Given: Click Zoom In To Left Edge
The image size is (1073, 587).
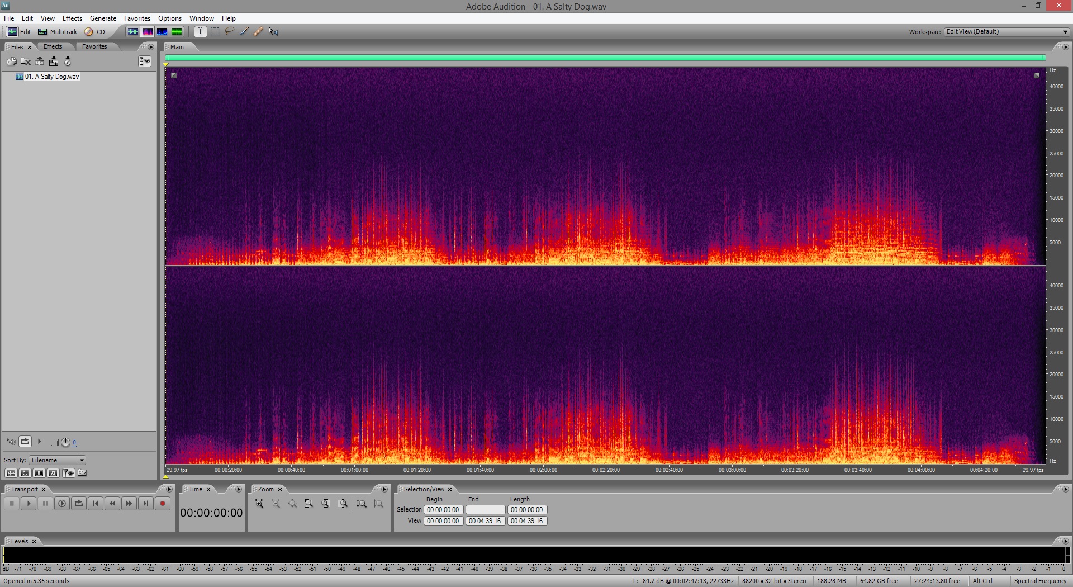Looking at the screenshot, I should [x=326, y=504].
